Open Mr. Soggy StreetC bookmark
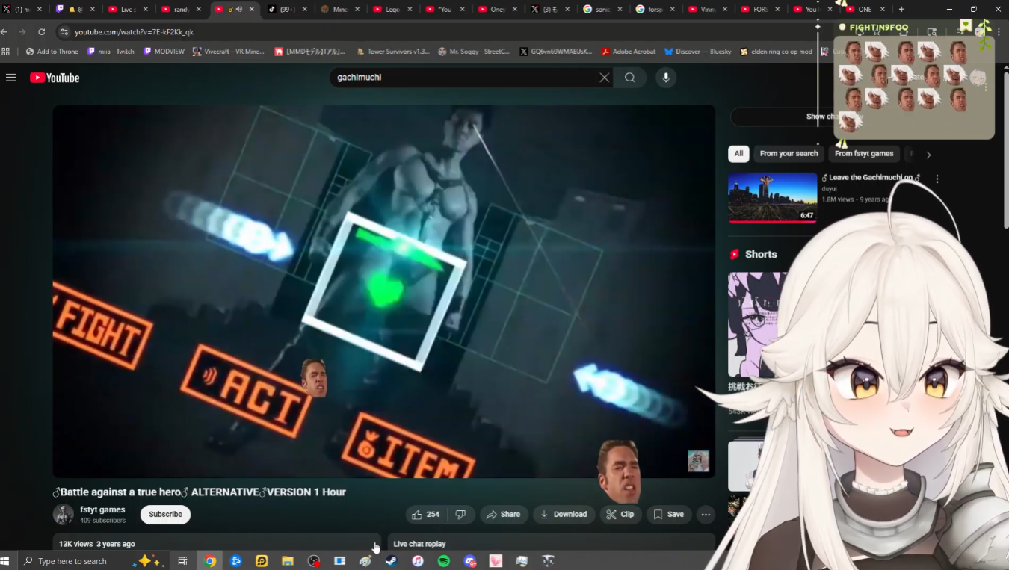 tap(474, 52)
